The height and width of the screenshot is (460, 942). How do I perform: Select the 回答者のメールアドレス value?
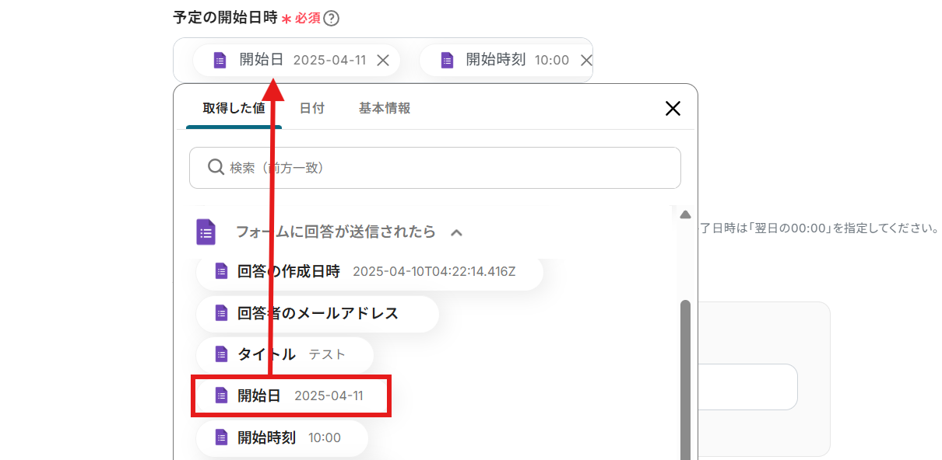(318, 313)
